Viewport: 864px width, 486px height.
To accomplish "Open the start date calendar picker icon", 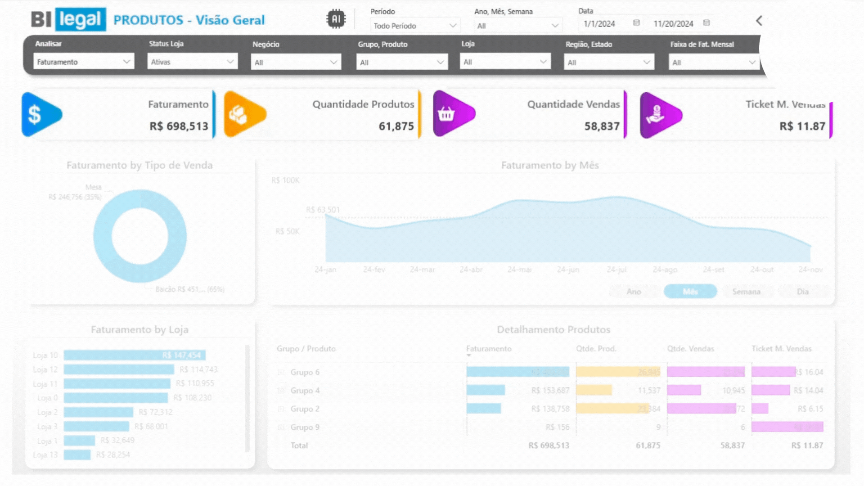I will coord(636,23).
